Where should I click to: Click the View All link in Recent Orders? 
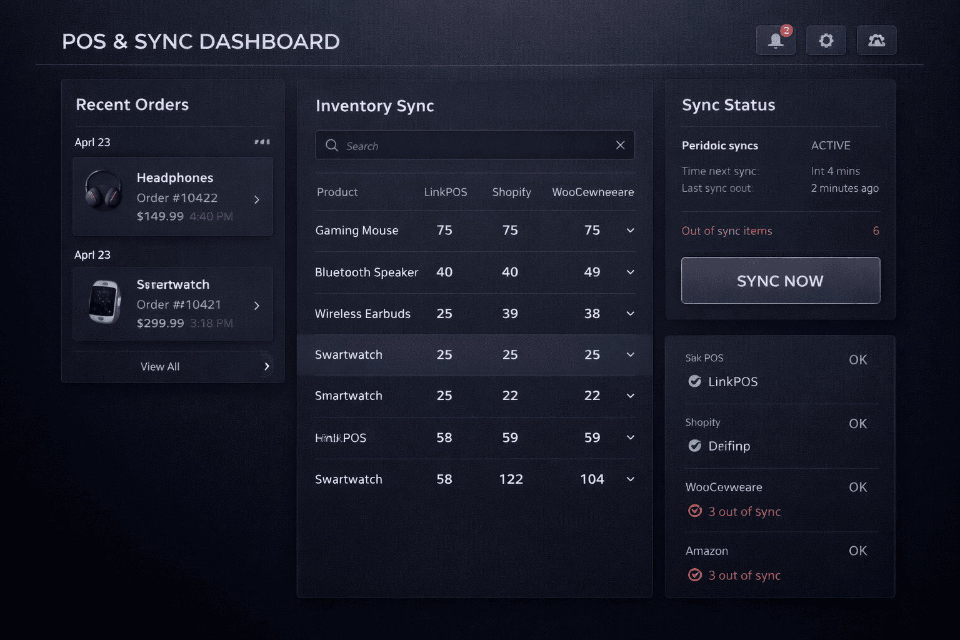click(x=160, y=366)
